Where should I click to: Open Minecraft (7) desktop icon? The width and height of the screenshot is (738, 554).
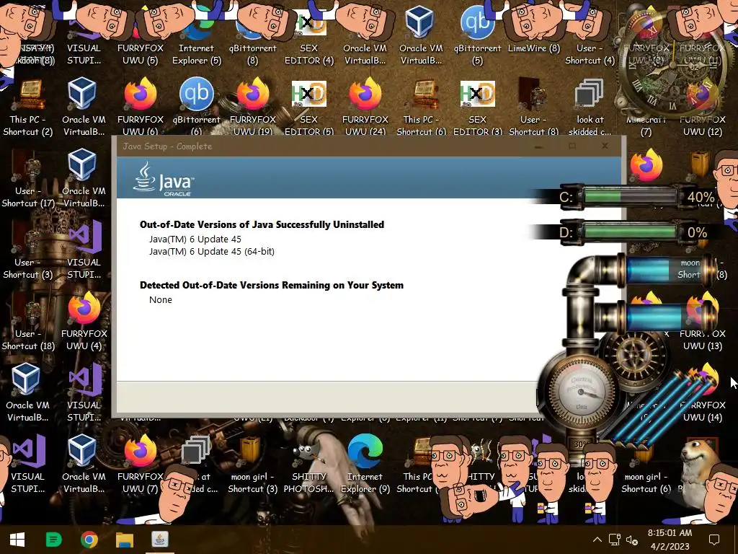click(646, 125)
